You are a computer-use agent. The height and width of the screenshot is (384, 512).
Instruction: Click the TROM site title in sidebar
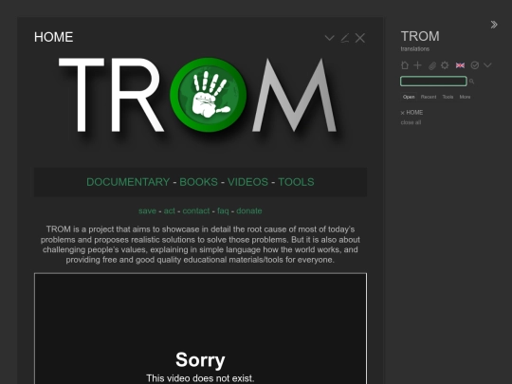click(x=420, y=36)
